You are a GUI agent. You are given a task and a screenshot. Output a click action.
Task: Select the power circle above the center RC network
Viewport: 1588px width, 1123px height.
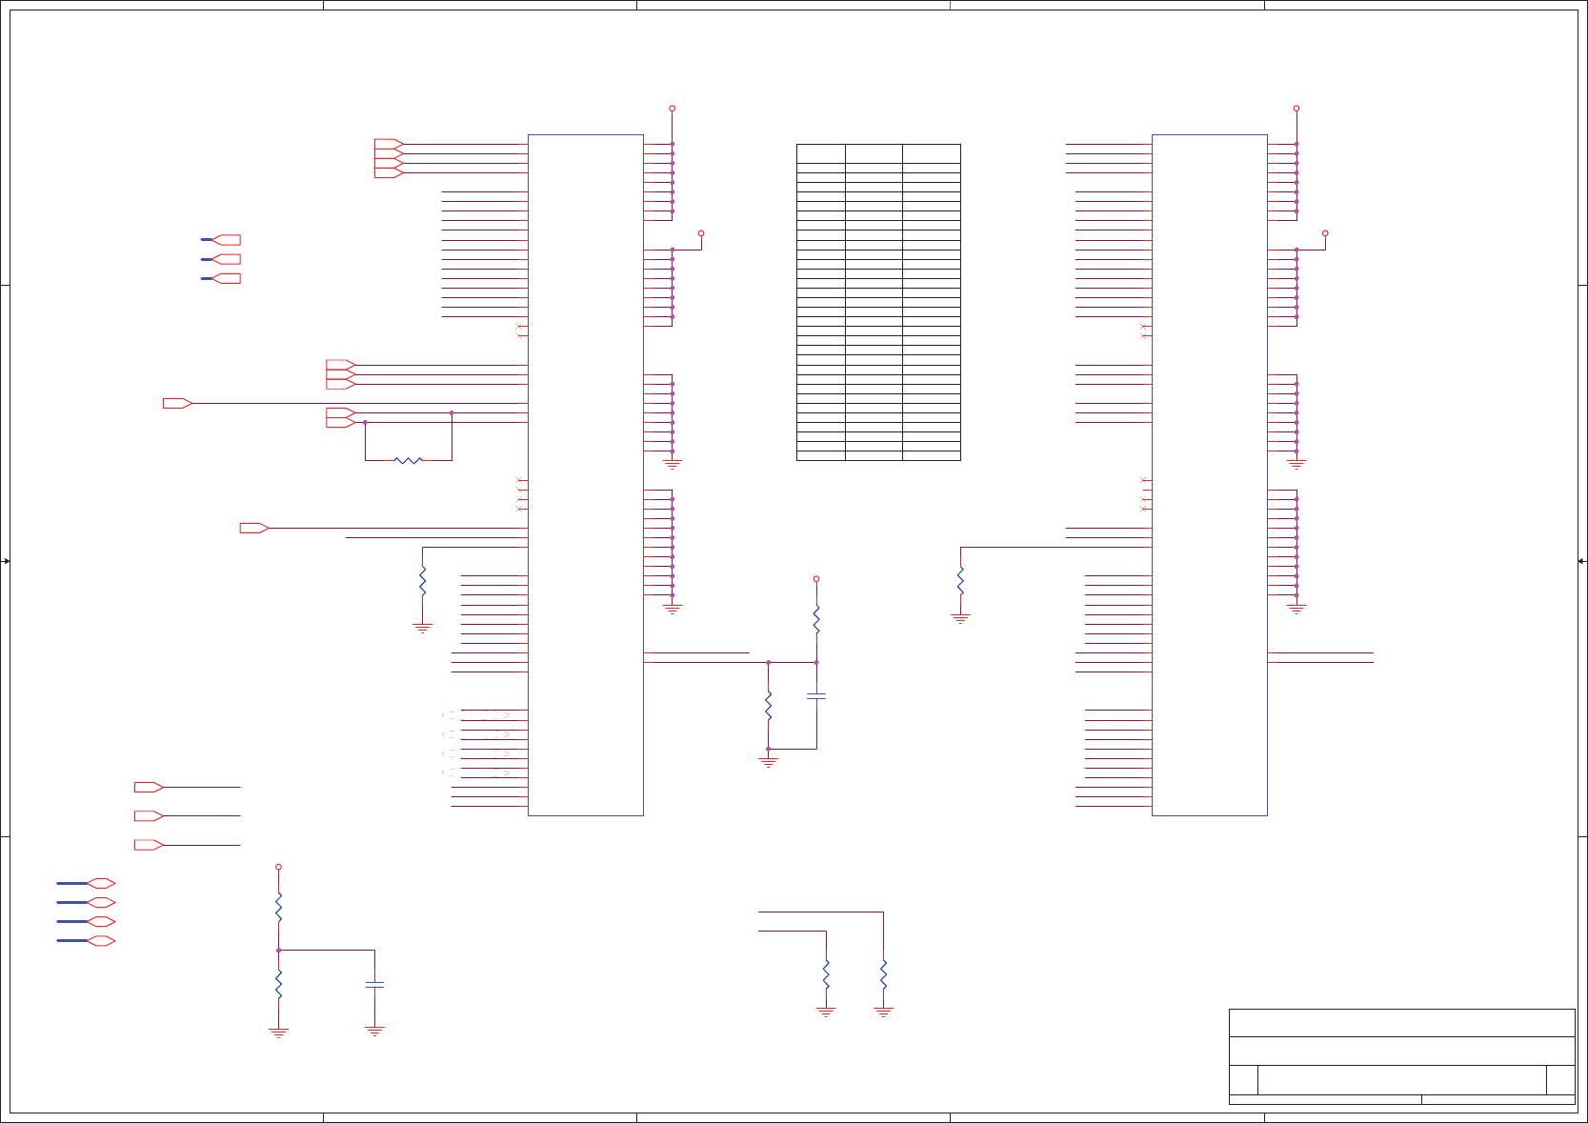coord(816,579)
